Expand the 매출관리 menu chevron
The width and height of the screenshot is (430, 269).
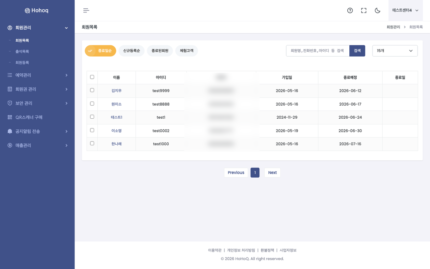click(x=66, y=145)
